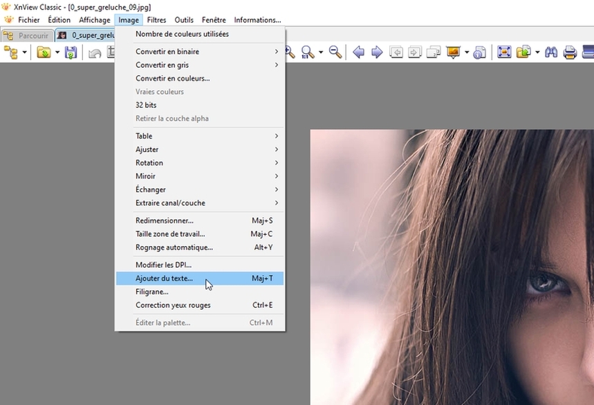Save the file with the disk icon
The width and height of the screenshot is (594, 405).
[x=70, y=52]
